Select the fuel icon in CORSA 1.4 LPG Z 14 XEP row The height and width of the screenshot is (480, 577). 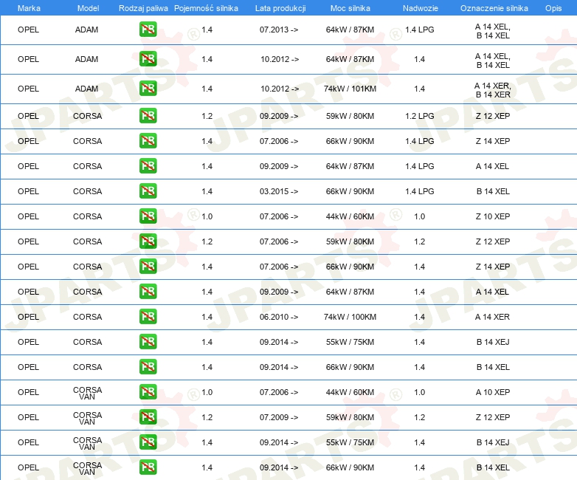point(148,141)
